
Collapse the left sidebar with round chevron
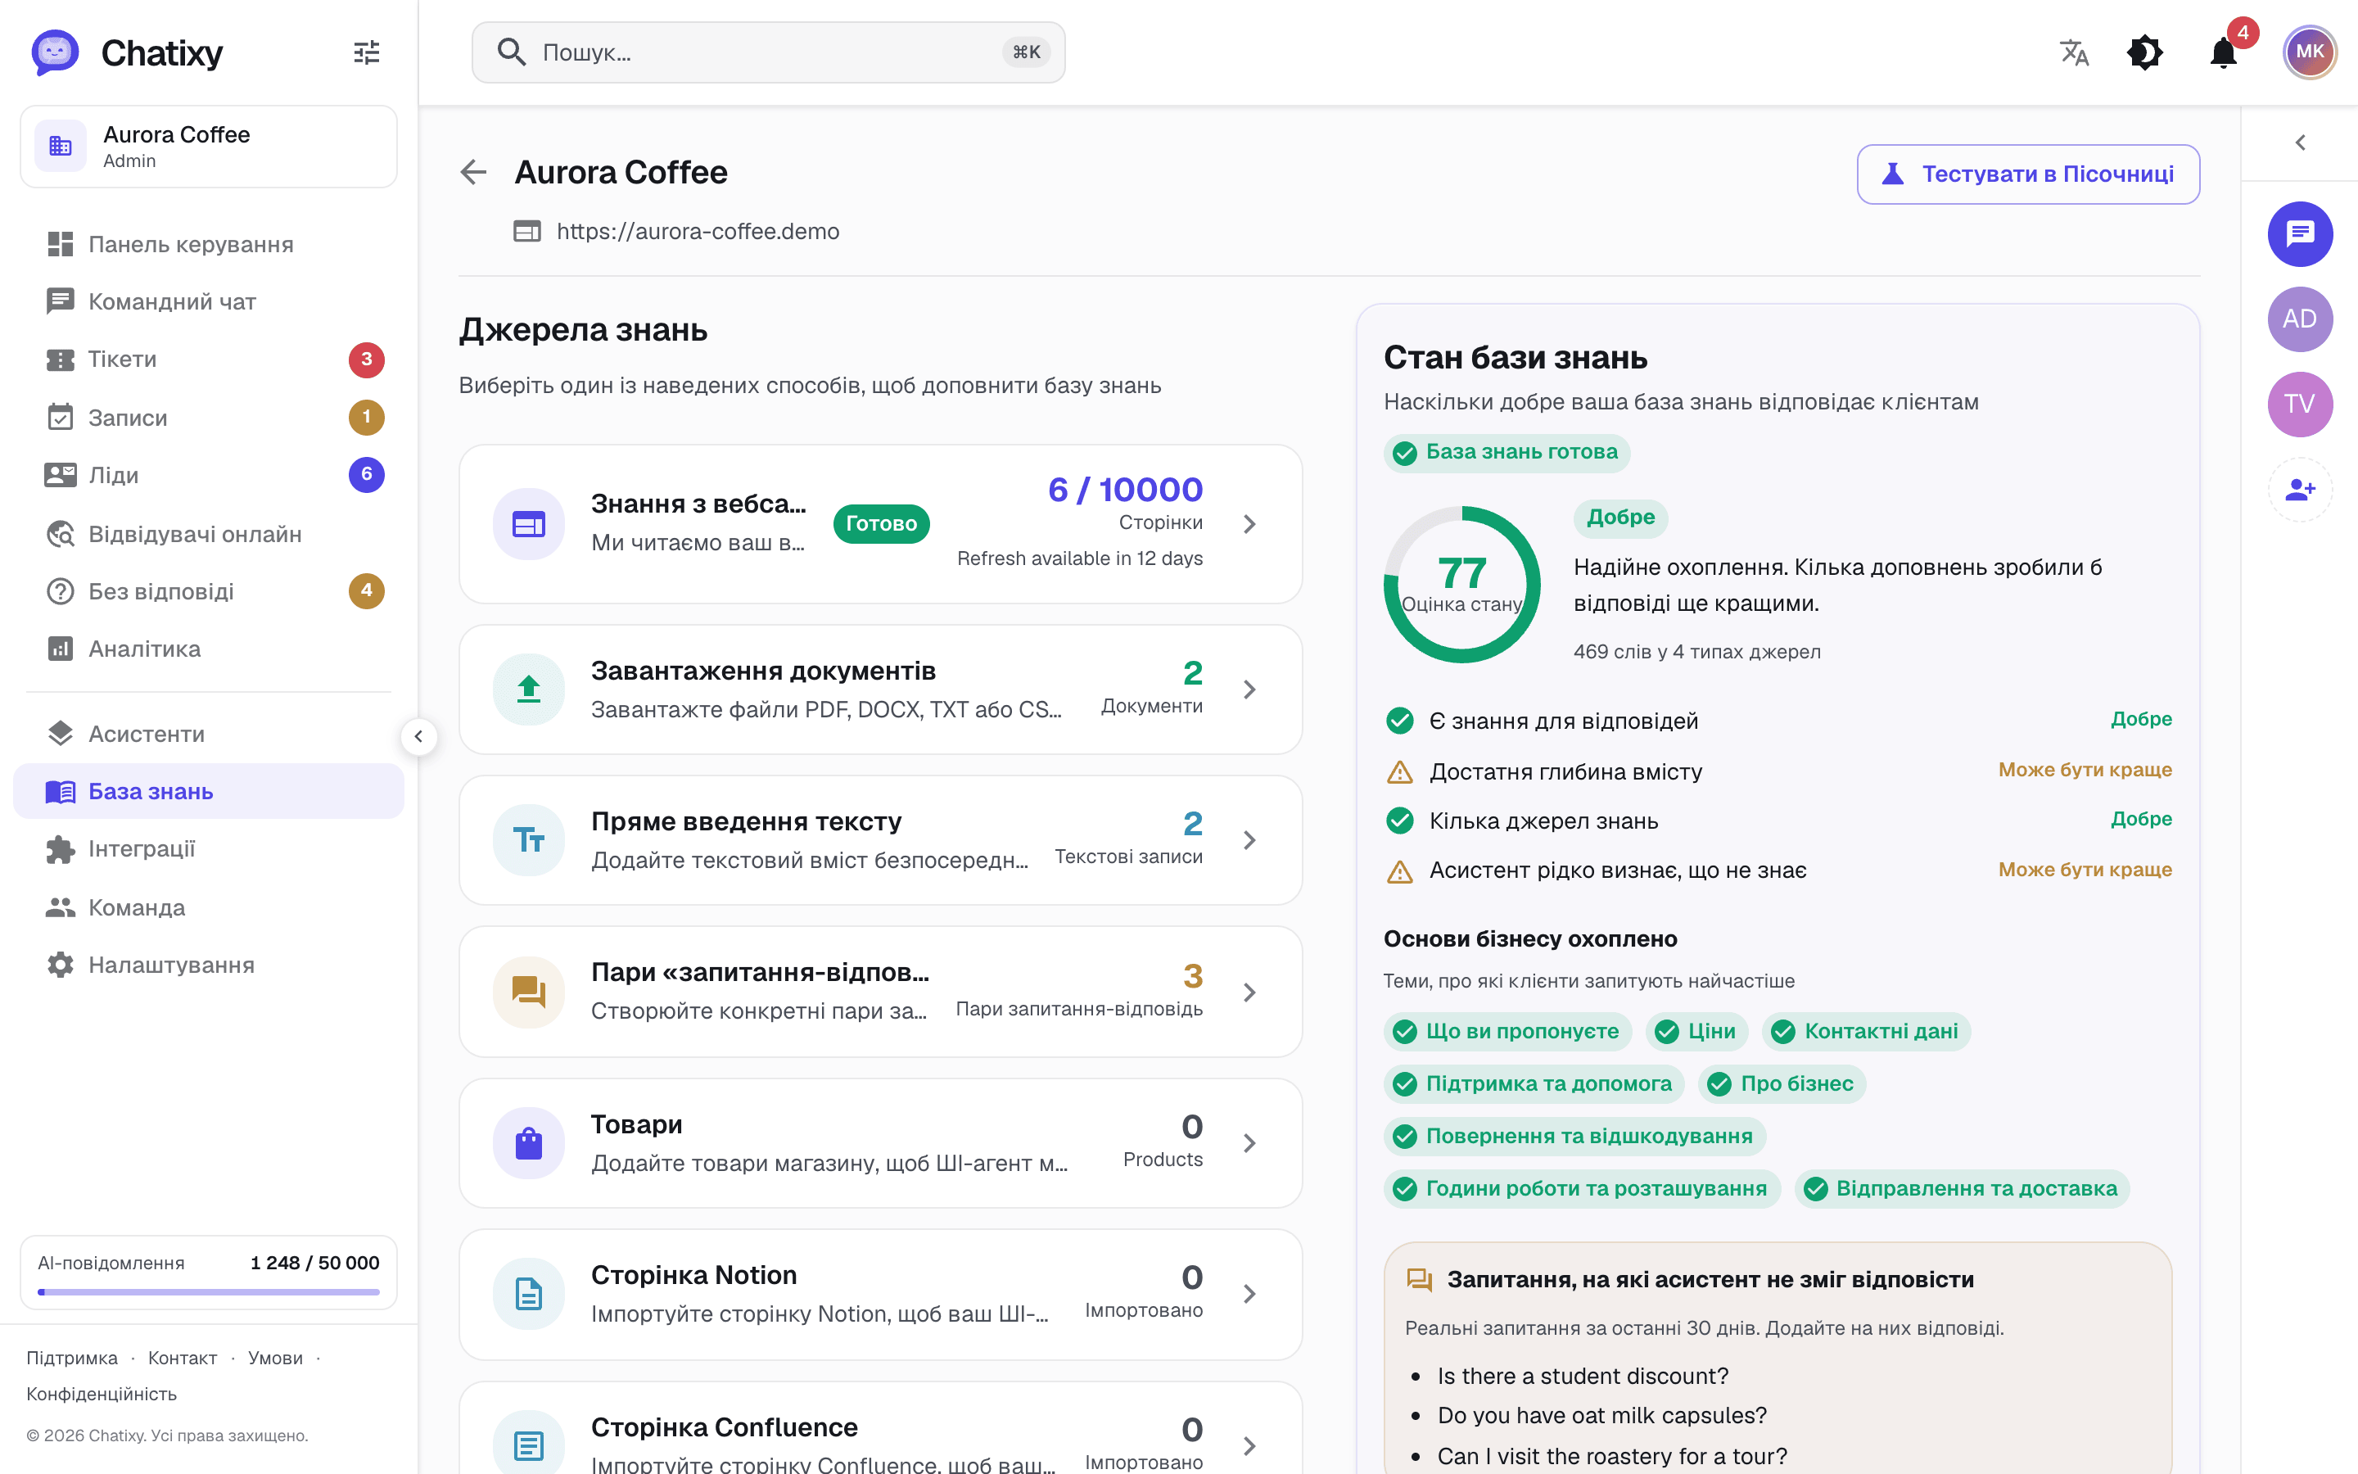pyautogui.click(x=418, y=736)
